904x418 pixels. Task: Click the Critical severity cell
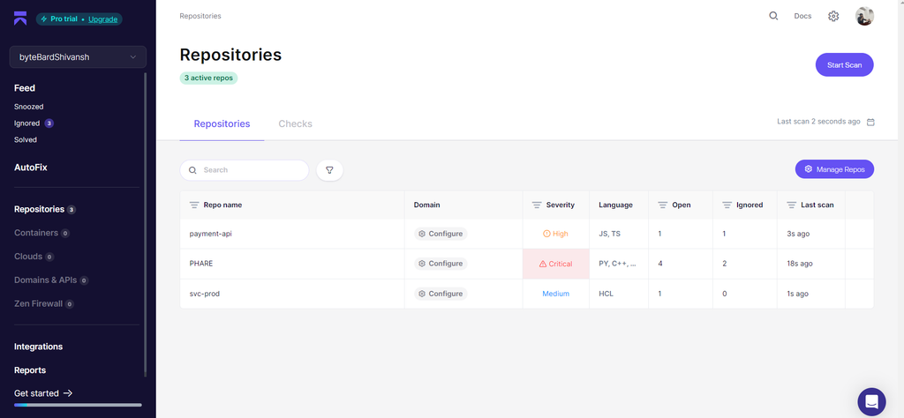click(556, 264)
